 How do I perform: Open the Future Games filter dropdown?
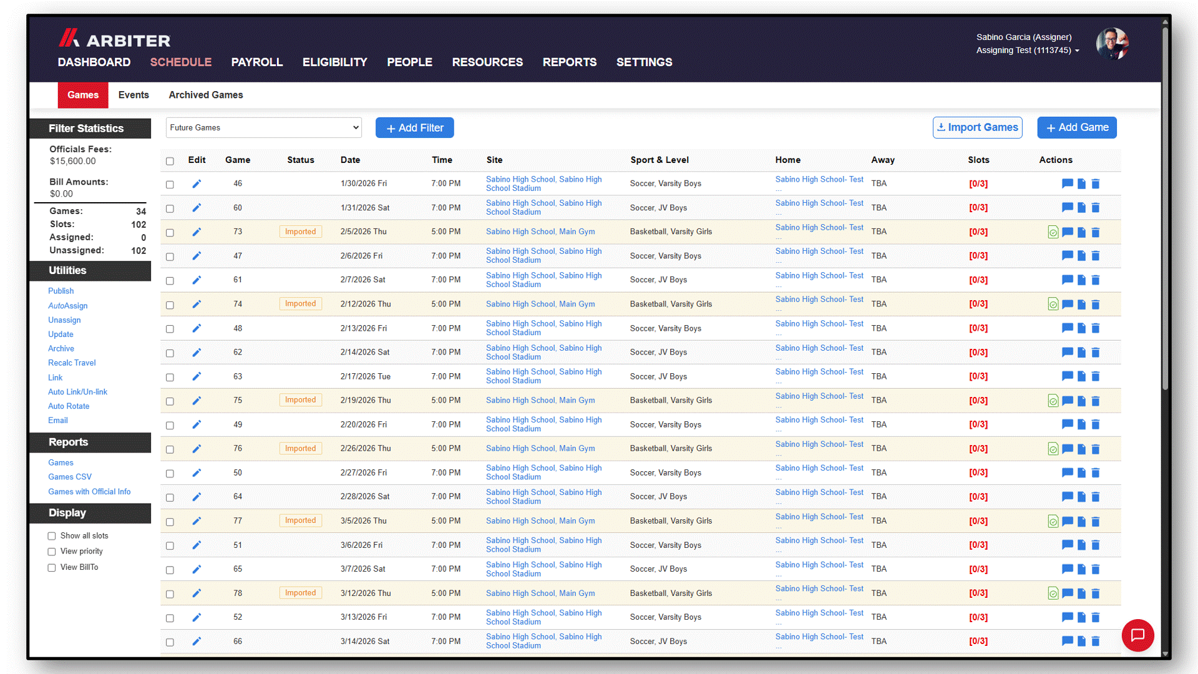[x=264, y=128]
